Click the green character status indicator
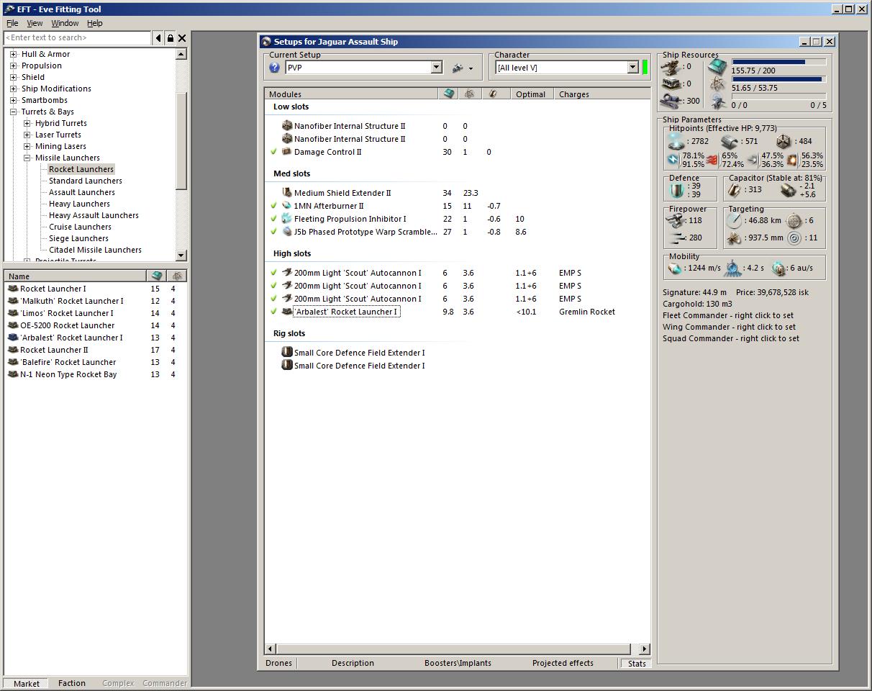The height and width of the screenshot is (691, 872). (645, 68)
